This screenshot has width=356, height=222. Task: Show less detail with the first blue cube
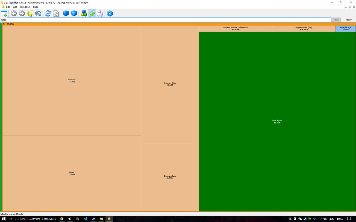[66, 13]
